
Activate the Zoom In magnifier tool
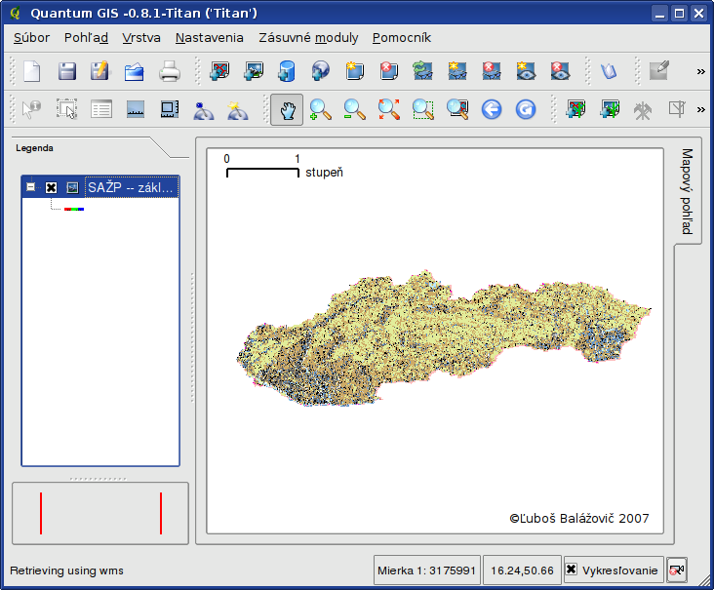point(320,110)
